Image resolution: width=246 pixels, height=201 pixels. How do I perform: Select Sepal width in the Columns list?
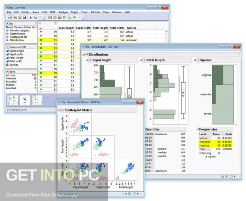[x=16, y=54]
